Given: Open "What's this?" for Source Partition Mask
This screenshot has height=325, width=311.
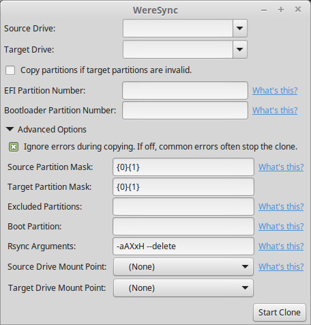Looking at the screenshot, I should (281, 167).
